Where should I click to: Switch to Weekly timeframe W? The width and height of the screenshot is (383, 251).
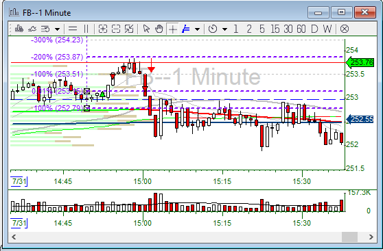tap(327, 29)
